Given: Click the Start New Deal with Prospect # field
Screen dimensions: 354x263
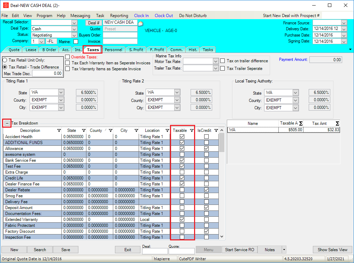Looking at the screenshot, I should [x=337, y=16].
